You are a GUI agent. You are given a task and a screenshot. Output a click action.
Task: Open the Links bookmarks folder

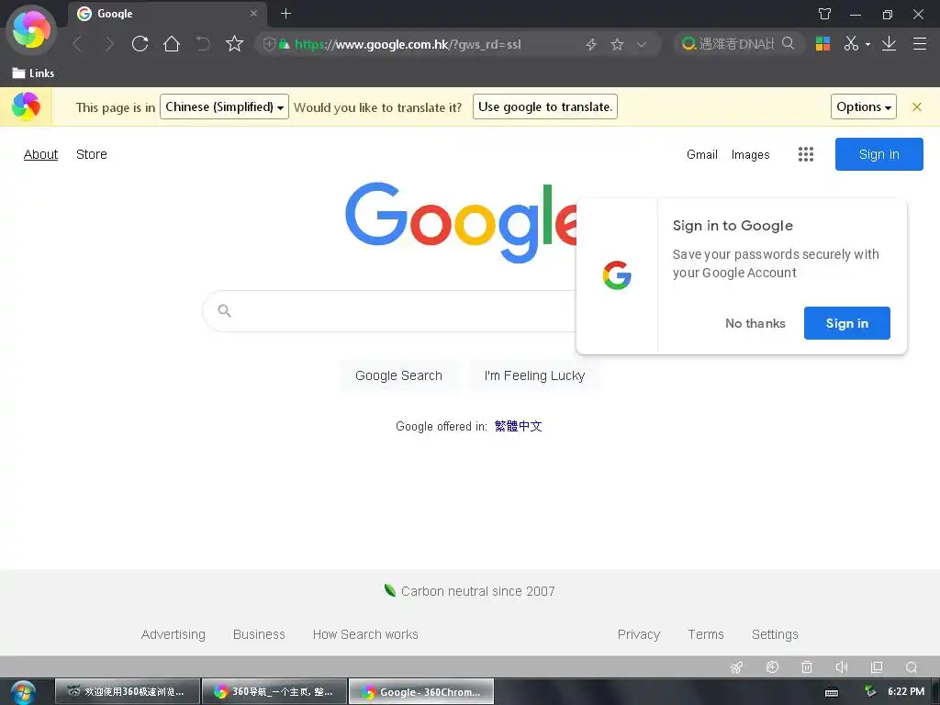[x=34, y=73]
